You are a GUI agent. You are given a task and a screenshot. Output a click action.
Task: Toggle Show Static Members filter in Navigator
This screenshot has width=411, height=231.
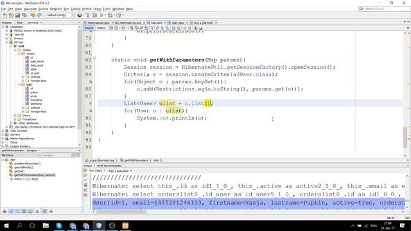(17, 211)
